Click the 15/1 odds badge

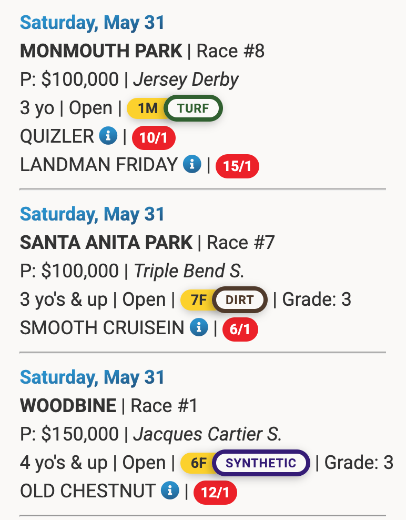(237, 166)
